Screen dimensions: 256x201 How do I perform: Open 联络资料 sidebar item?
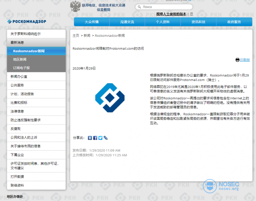[36, 186]
